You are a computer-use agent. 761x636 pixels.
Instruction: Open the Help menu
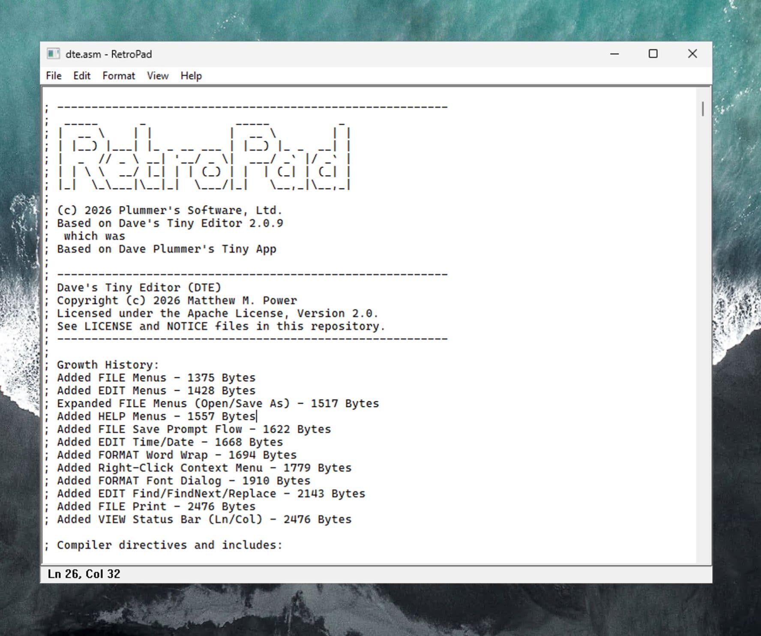[191, 76]
